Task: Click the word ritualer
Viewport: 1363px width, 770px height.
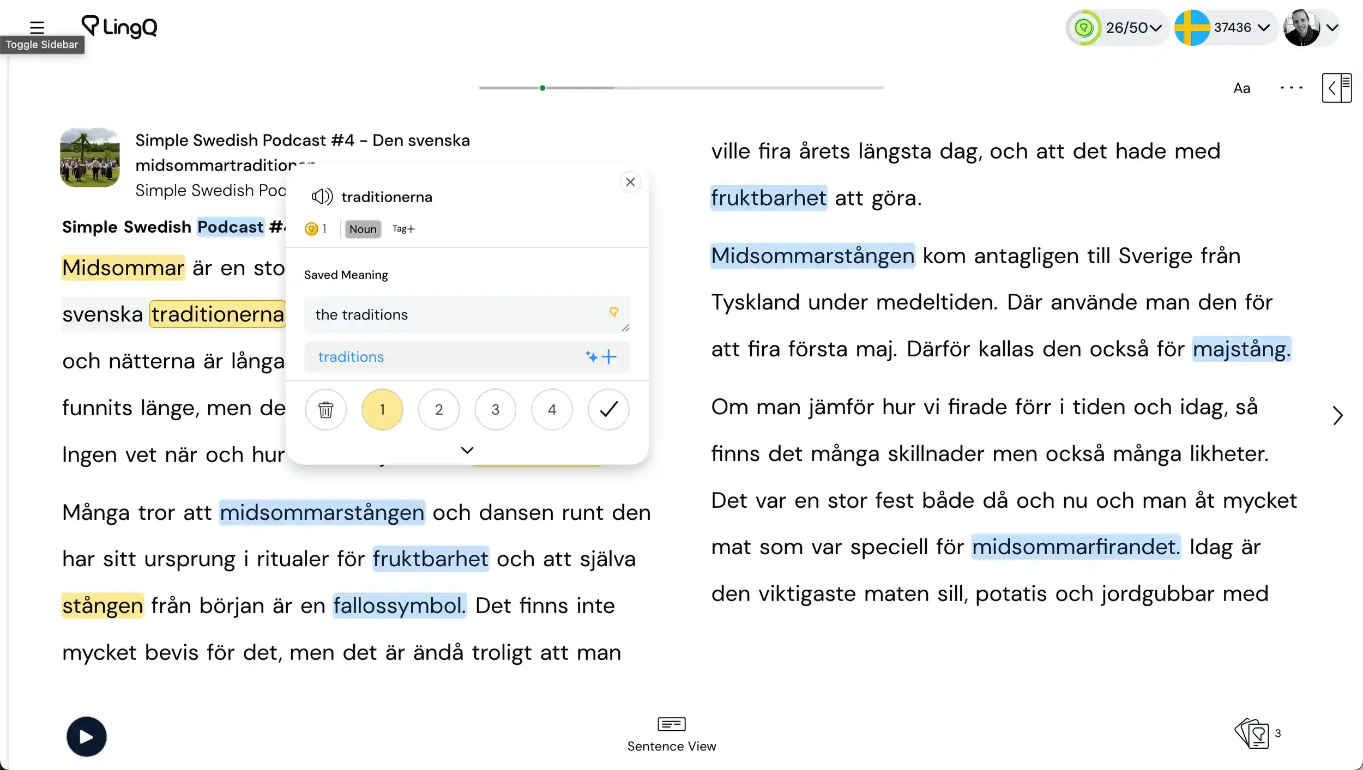Action: [293, 559]
